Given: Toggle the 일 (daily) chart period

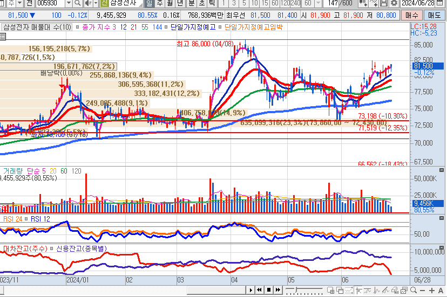Looking at the screenshot, I should coord(149,4).
